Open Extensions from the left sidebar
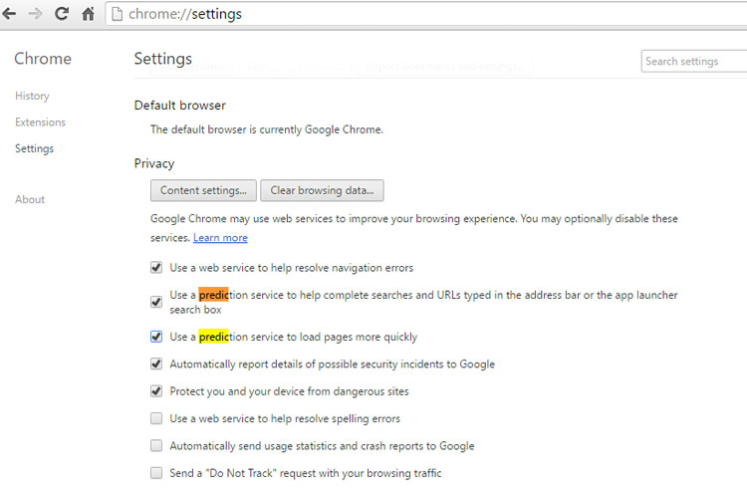 click(40, 123)
